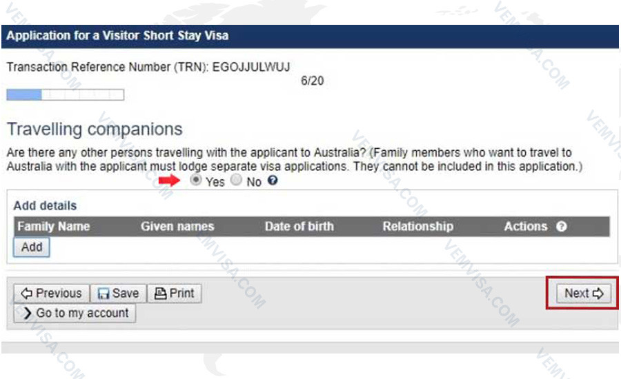Click the application progress bar
Image resolution: width=621 pixels, height=379 pixels.
(x=65, y=95)
